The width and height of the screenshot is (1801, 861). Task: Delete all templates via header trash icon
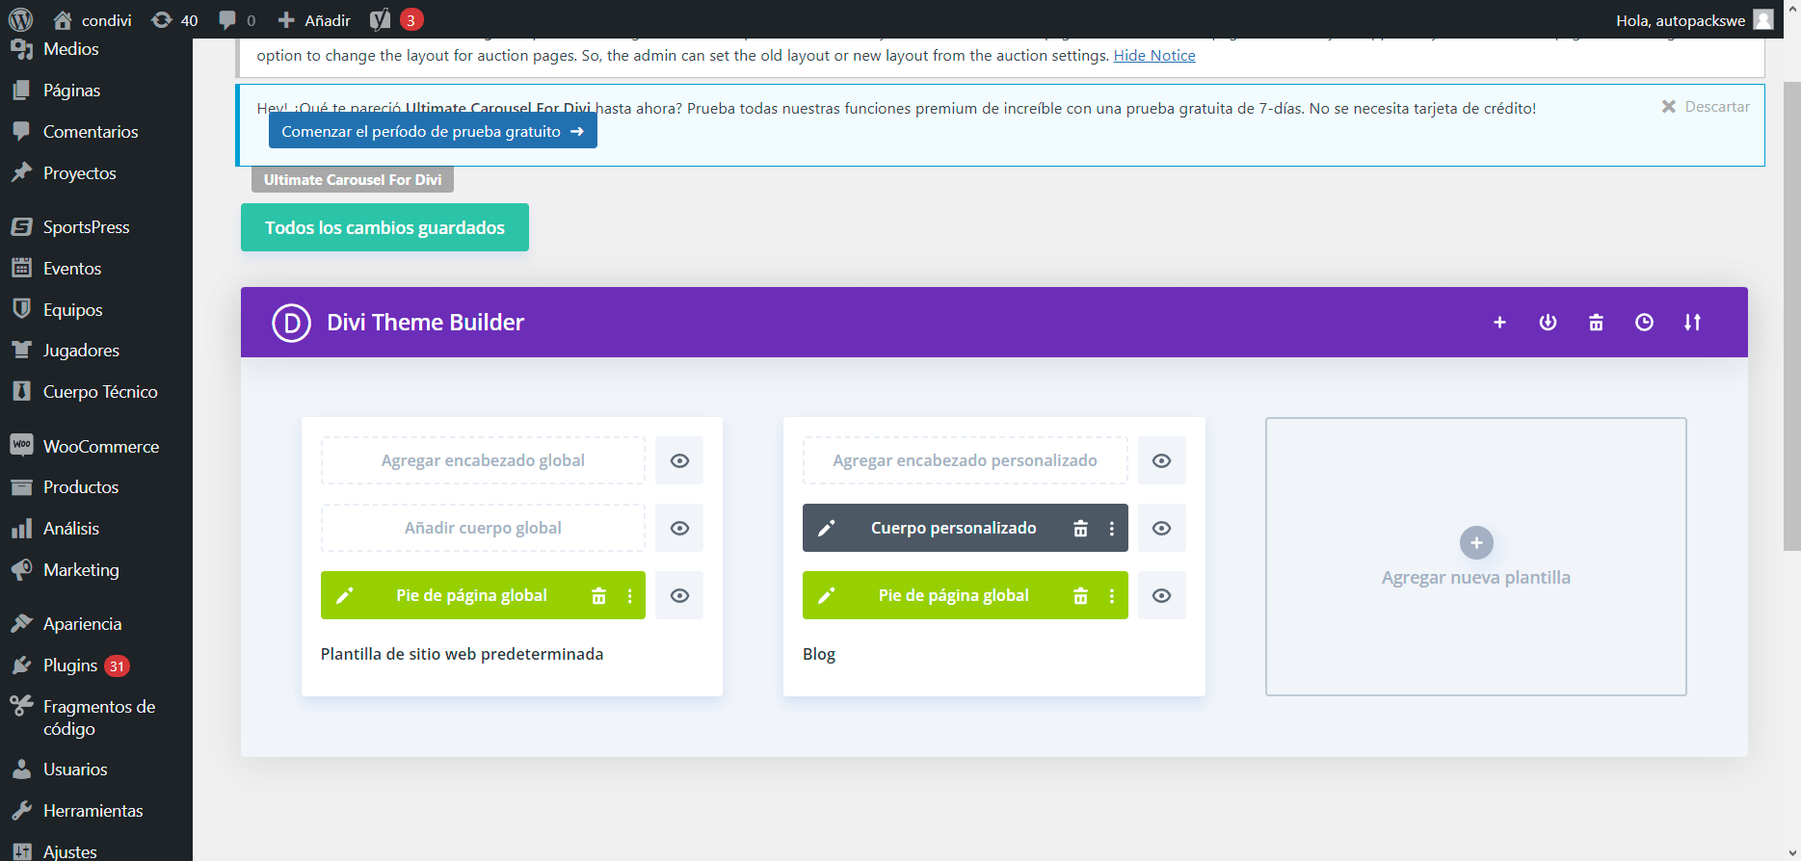pyautogui.click(x=1596, y=323)
